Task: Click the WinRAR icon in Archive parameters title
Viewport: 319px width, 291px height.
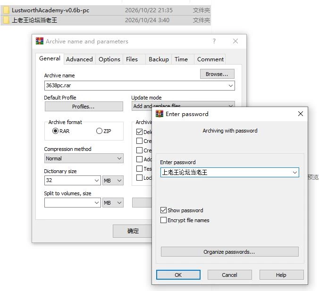Action: pyautogui.click(x=40, y=41)
